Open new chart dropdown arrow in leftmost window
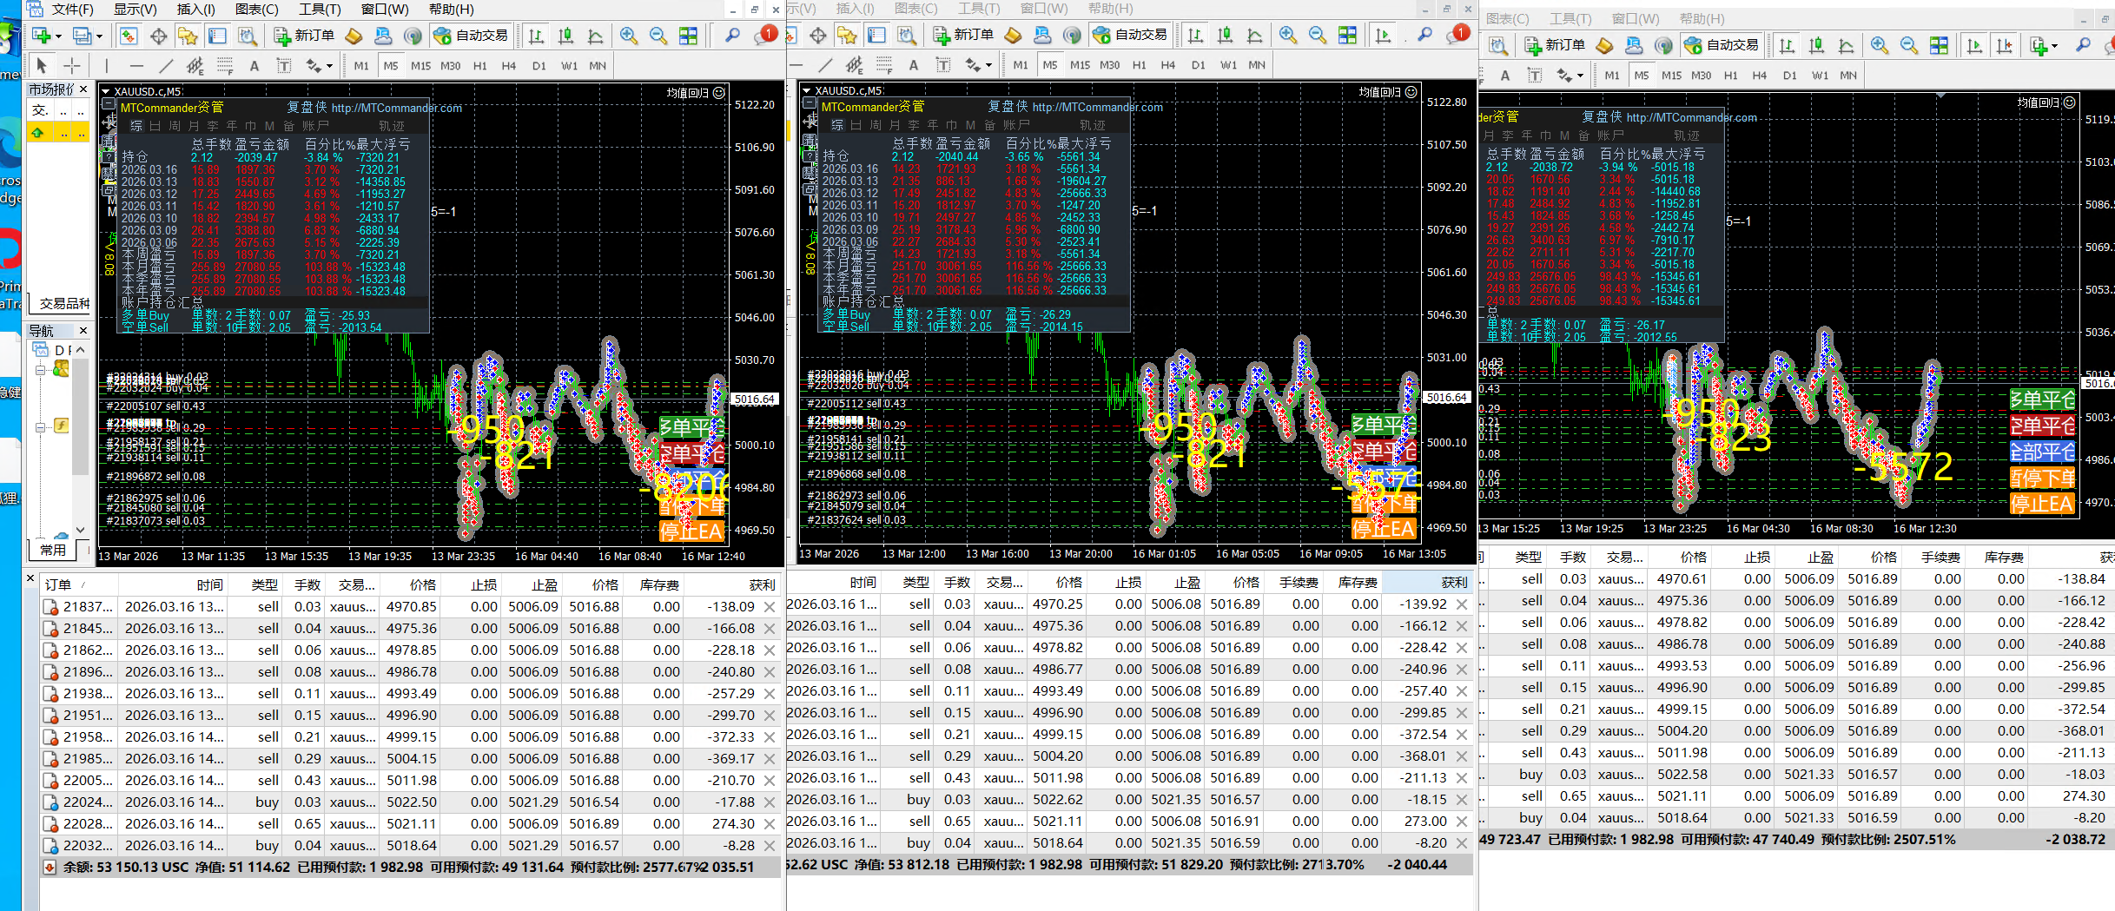The height and width of the screenshot is (911, 2115). [x=58, y=36]
